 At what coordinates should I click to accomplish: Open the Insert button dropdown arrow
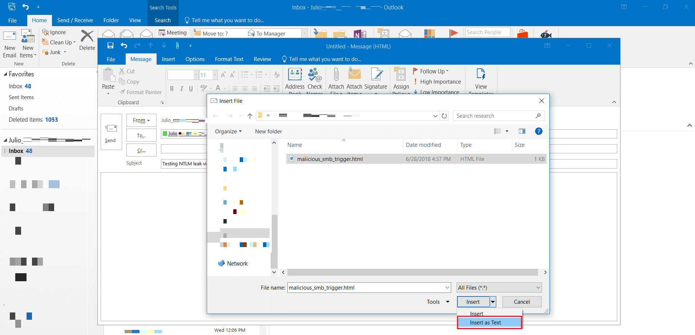pyautogui.click(x=493, y=302)
